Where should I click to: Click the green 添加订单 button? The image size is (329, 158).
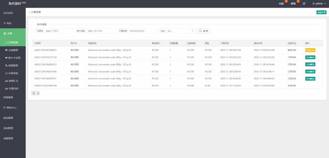[321, 12]
